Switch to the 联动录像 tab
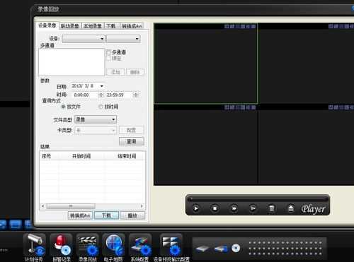Viewport: 354px width, 262px height. (70, 26)
